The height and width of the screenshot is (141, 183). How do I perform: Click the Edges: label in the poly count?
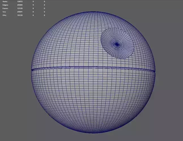point(5,5)
